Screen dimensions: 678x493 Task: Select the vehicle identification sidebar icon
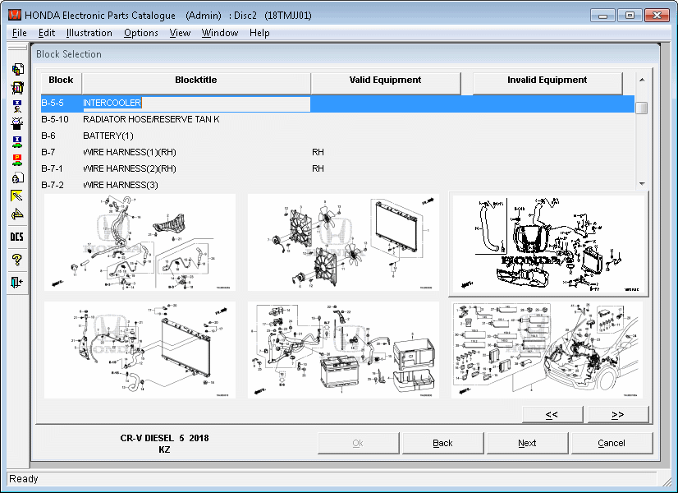[17, 106]
